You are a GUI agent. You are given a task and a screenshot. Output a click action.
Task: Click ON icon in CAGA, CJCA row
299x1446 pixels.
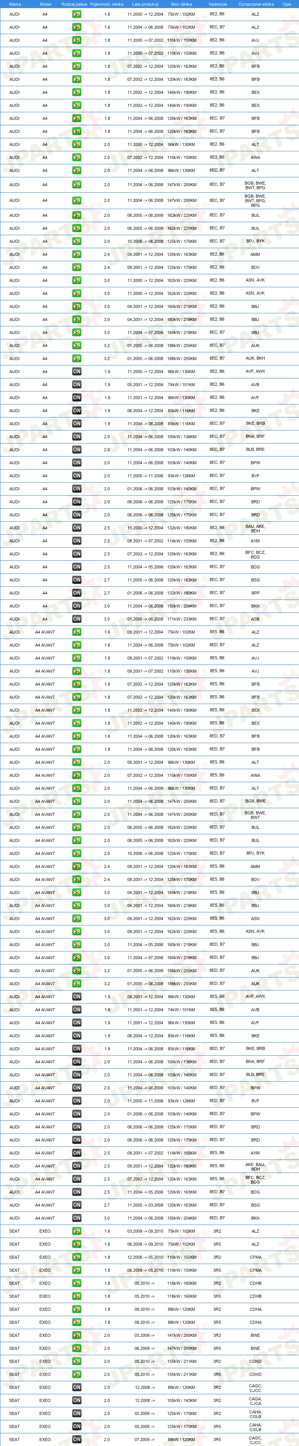point(77,1400)
